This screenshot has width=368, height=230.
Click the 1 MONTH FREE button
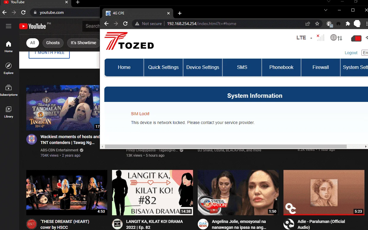[49, 54]
